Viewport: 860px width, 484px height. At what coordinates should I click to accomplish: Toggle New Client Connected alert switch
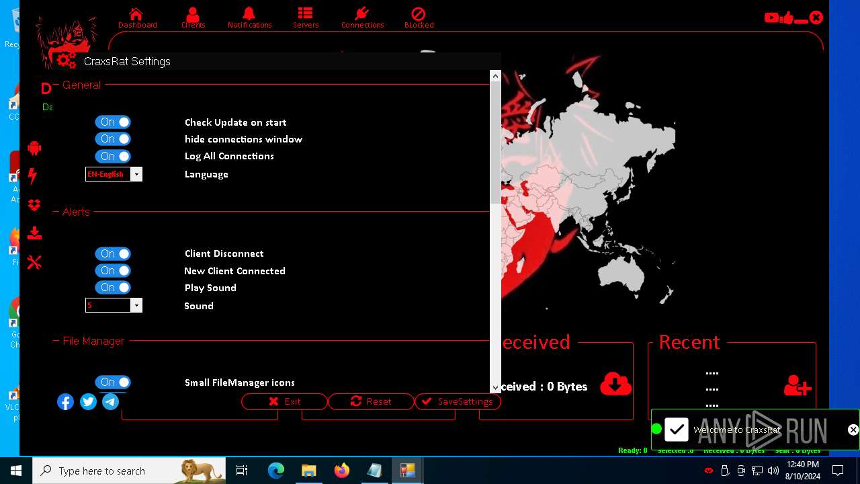(113, 270)
